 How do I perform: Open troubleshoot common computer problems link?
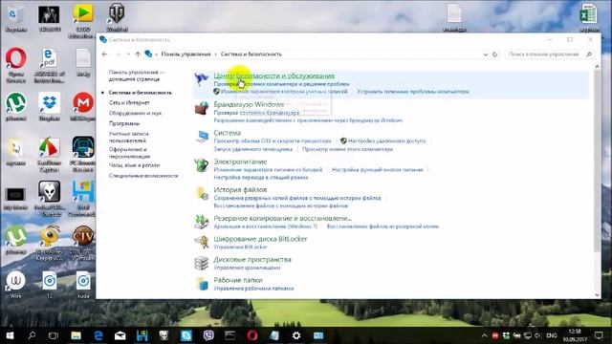pos(413,92)
